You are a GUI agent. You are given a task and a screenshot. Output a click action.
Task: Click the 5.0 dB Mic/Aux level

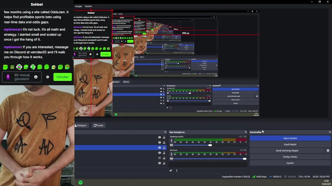click(x=243, y=150)
